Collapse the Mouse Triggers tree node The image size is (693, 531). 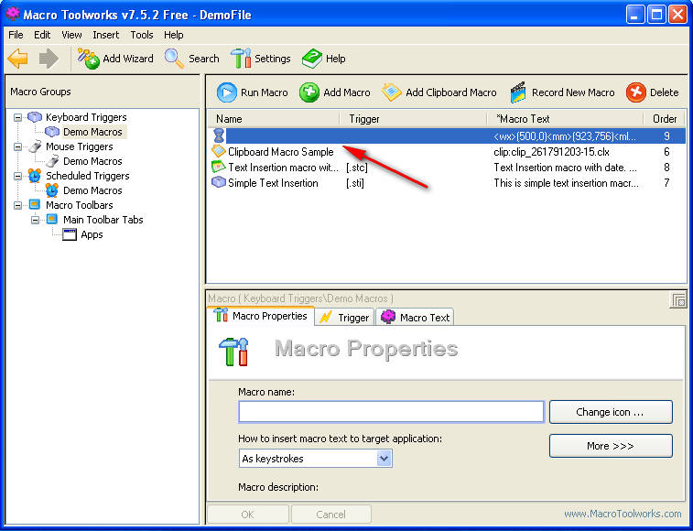tap(17, 146)
